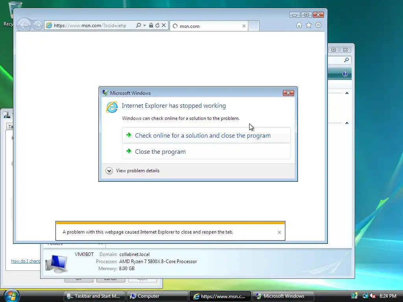Click the first system tray icon
Image resolution: width=403 pixels, height=302 pixels.
point(355,296)
